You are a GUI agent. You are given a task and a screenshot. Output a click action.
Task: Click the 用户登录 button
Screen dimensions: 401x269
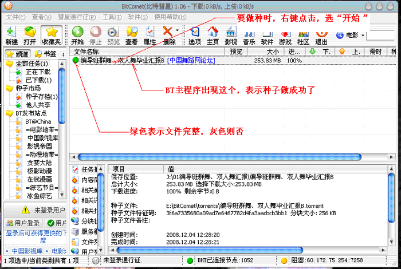23,223
